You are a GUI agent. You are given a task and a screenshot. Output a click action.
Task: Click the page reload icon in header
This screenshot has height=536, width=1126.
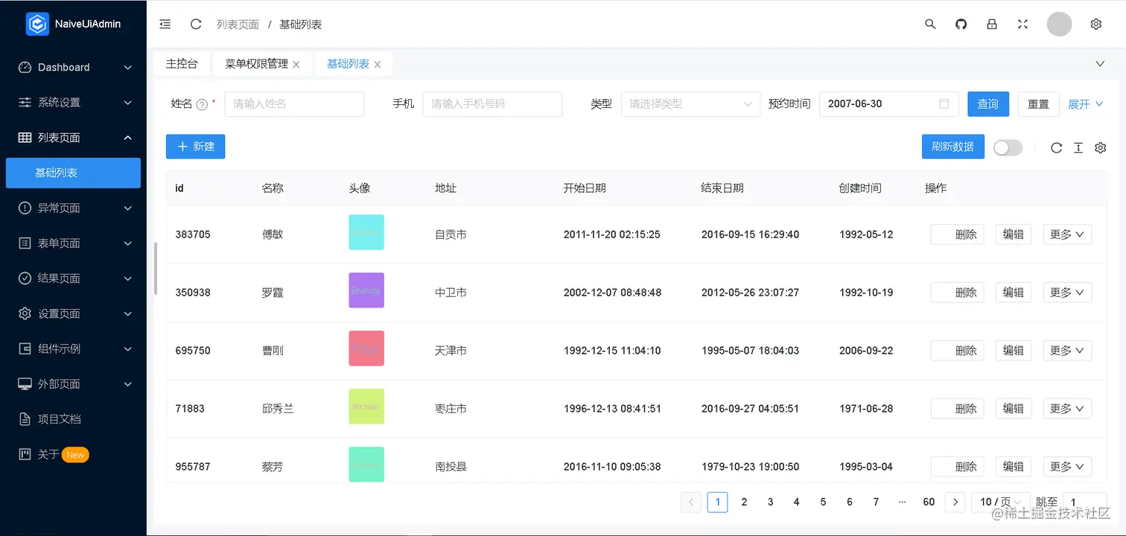pos(196,24)
